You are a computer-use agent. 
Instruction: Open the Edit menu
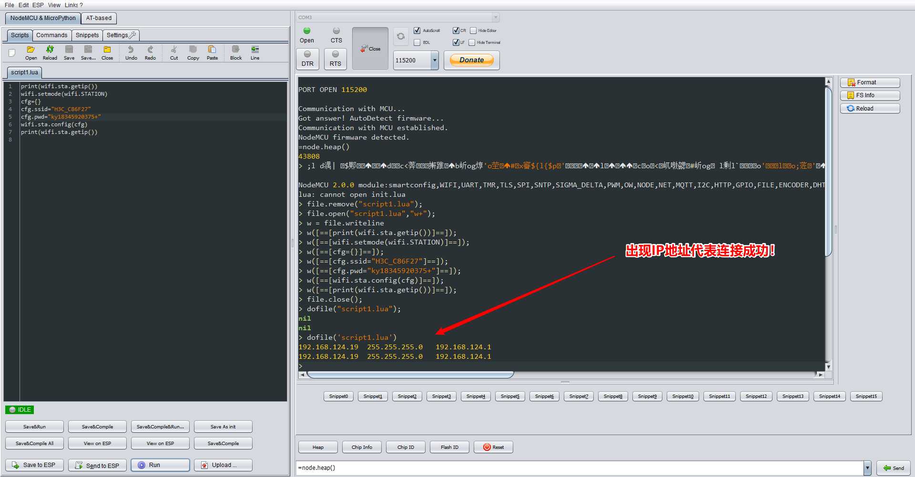[24, 5]
